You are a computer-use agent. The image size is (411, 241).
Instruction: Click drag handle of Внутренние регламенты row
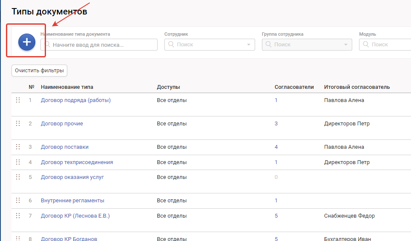(x=18, y=201)
